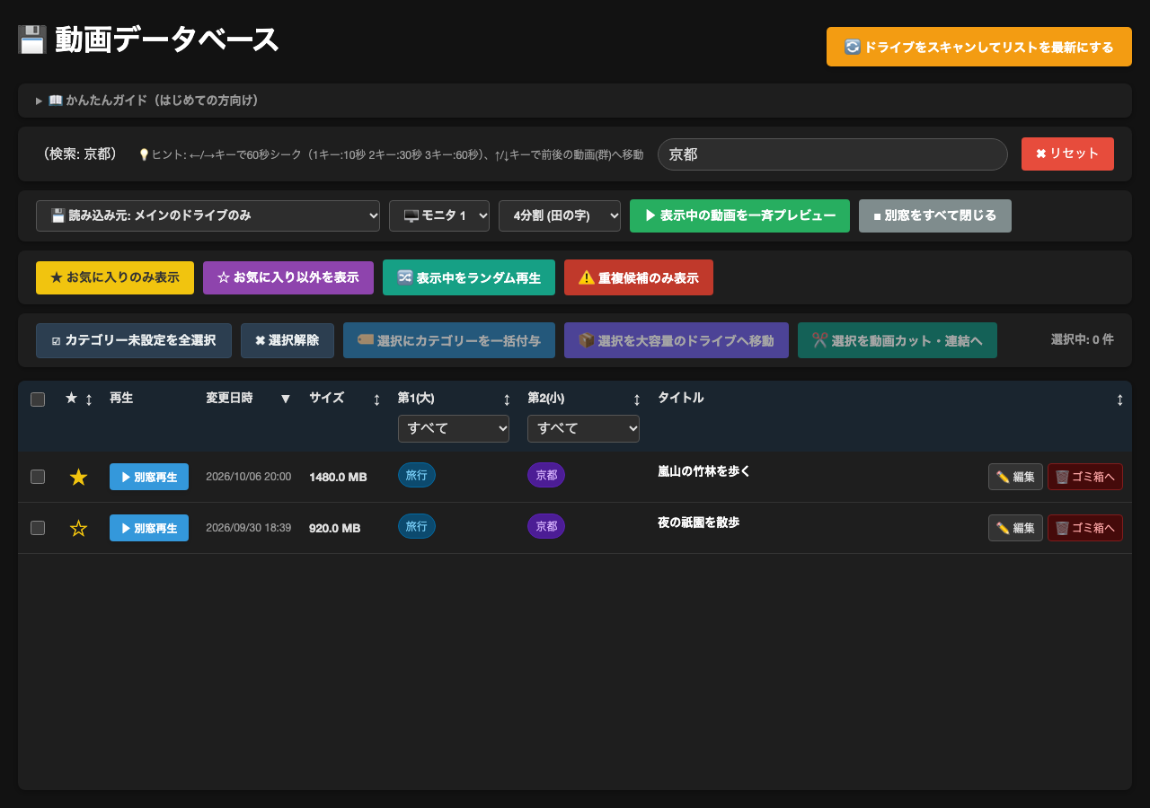Click 表示中をランダム再生 shuffle button
1150x808 pixels.
(469, 277)
